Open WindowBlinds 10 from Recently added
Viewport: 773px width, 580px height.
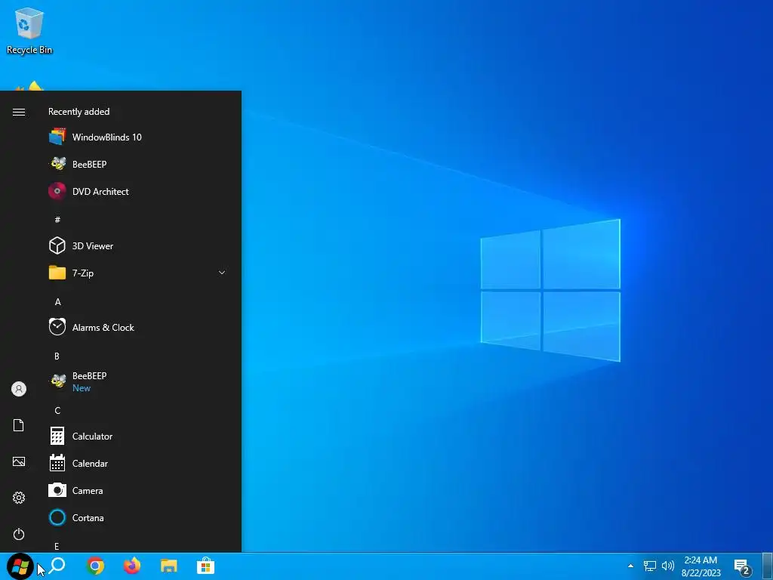(139, 137)
